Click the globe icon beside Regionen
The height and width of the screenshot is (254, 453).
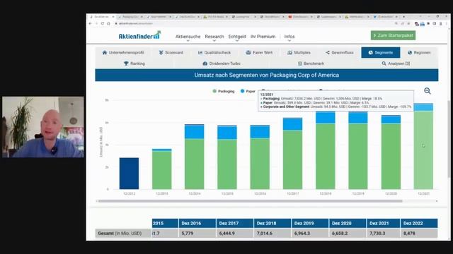click(x=410, y=52)
